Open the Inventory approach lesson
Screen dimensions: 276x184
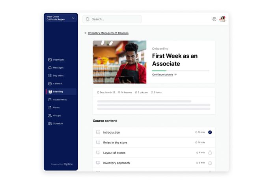coord(154,163)
